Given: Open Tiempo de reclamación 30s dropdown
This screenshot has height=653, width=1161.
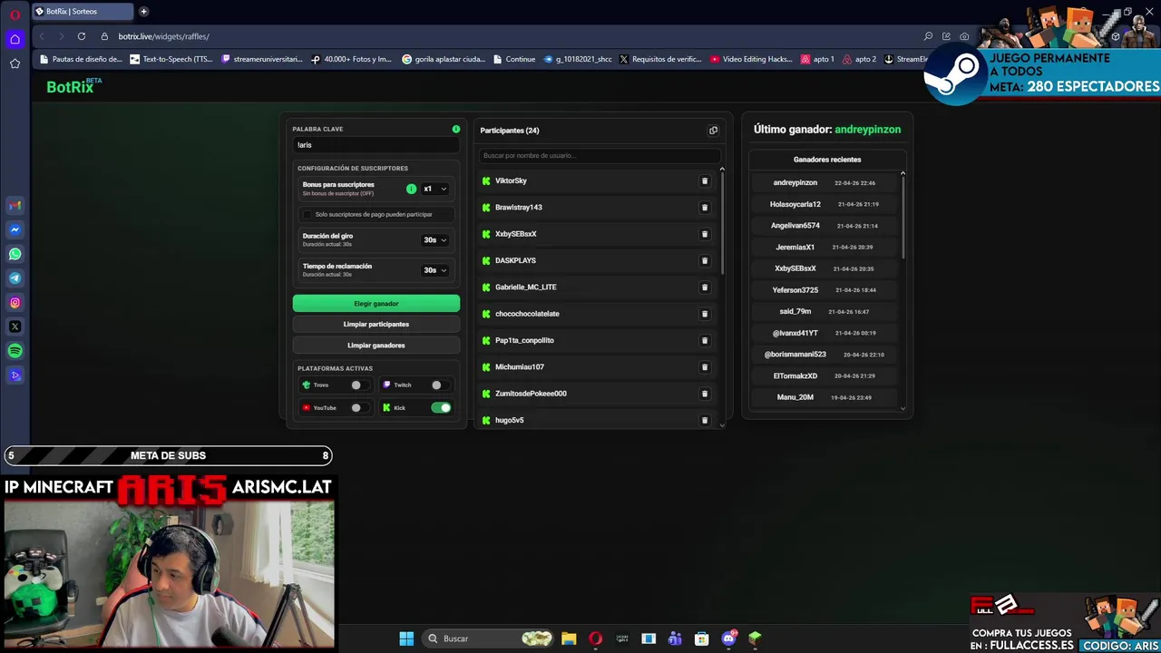Looking at the screenshot, I should [x=435, y=270].
